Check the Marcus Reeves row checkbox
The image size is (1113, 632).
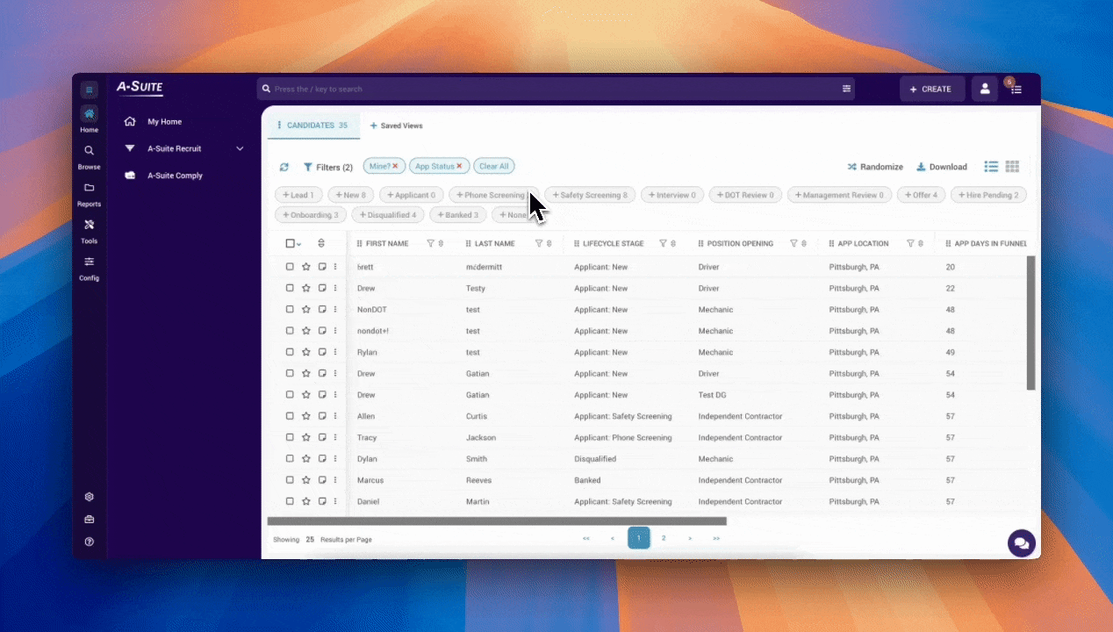pos(290,480)
